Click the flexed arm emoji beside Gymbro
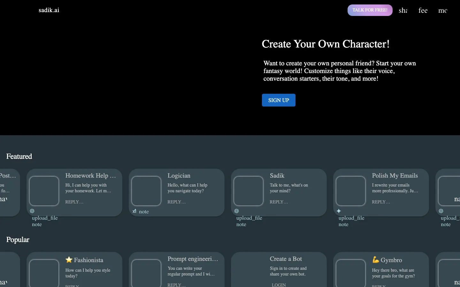The height and width of the screenshot is (287, 460). tap(376, 260)
